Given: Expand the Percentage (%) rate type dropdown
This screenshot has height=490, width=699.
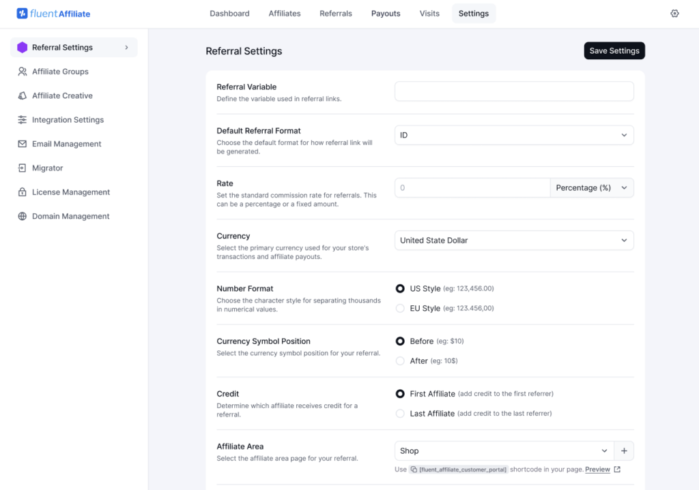Looking at the screenshot, I should [x=591, y=188].
